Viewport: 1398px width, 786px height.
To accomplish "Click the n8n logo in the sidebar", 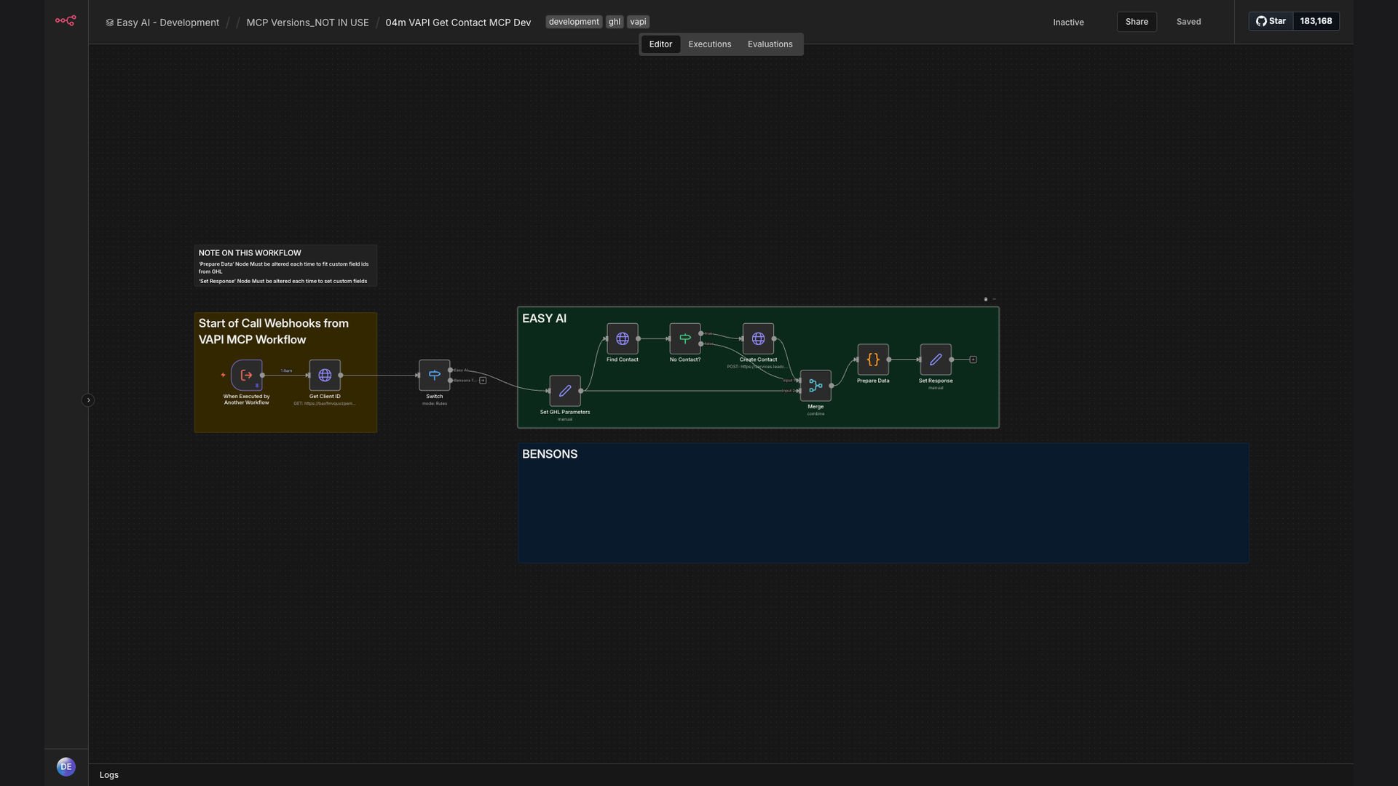I will tap(66, 21).
